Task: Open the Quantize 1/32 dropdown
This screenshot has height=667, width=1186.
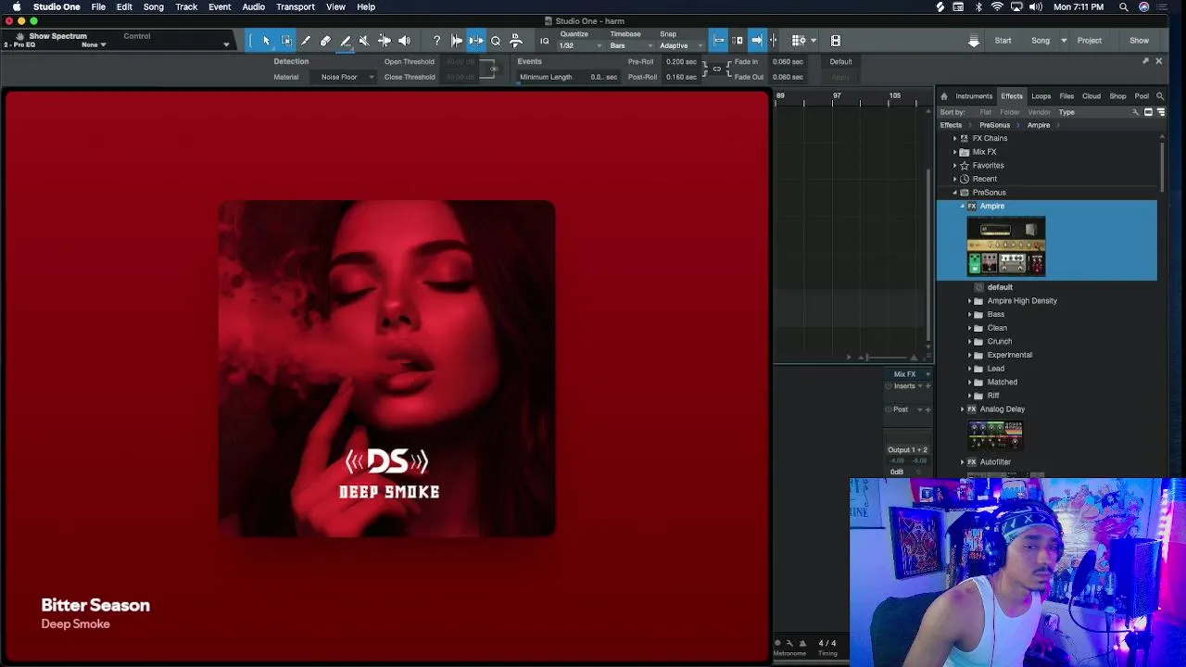Action: (x=580, y=45)
